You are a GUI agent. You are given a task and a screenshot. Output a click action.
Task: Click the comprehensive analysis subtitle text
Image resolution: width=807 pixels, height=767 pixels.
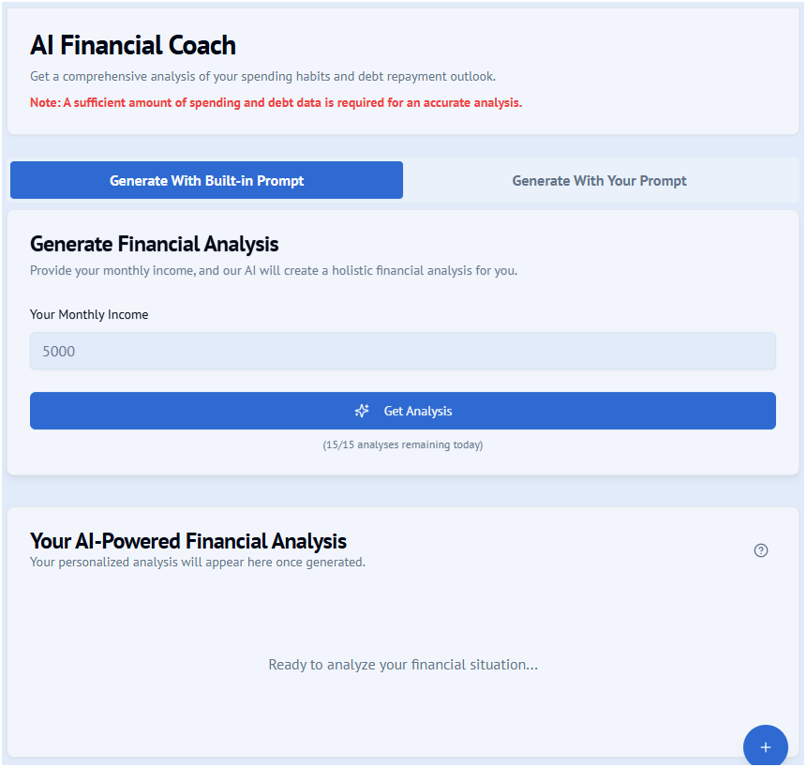(x=262, y=76)
